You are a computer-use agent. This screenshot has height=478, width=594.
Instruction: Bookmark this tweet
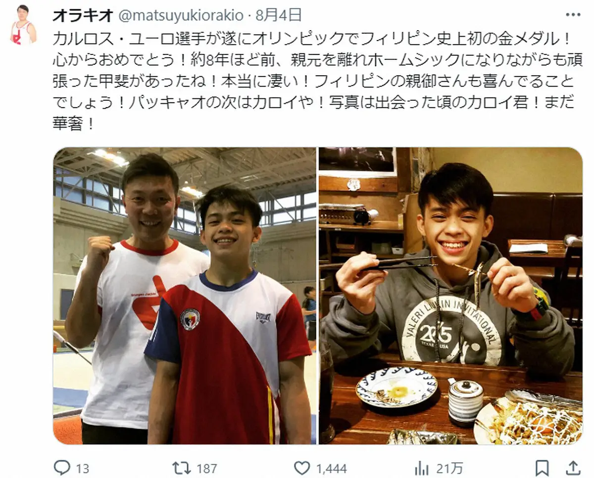click(x=542, y=468)
